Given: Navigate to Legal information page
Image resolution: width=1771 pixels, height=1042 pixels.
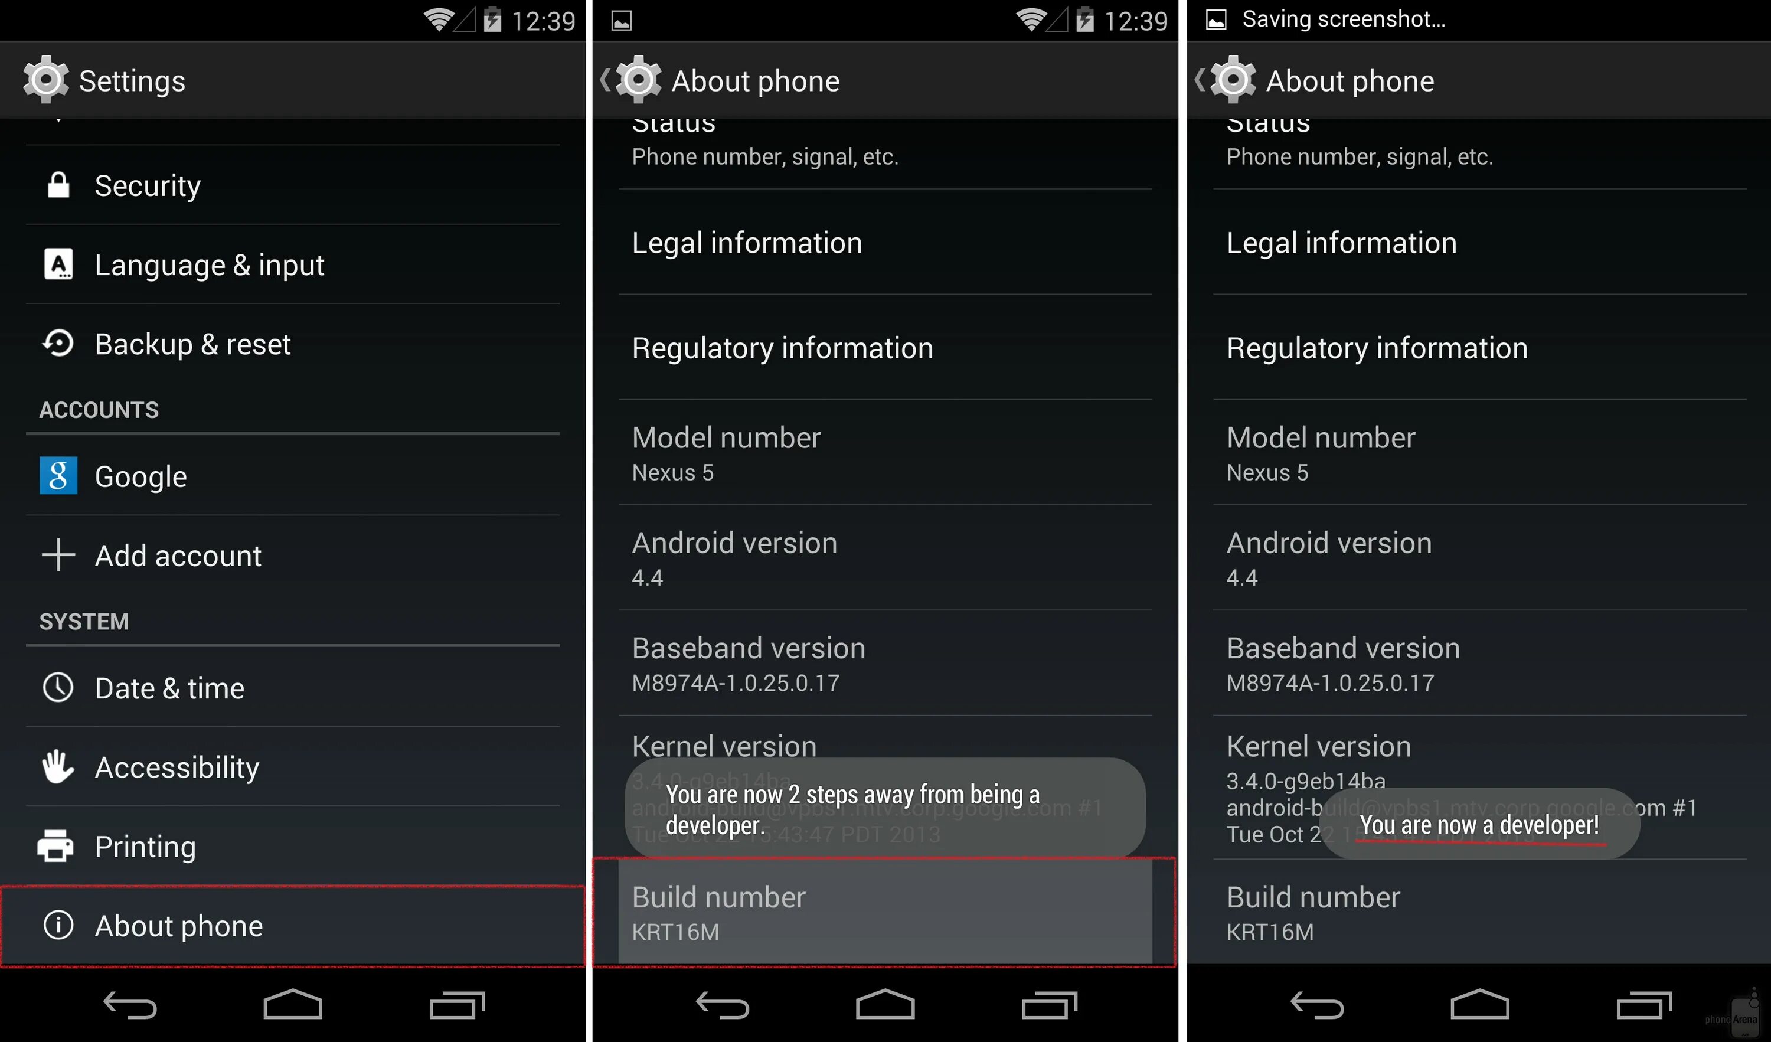Looking at the screenshot, I should [884, 242].
